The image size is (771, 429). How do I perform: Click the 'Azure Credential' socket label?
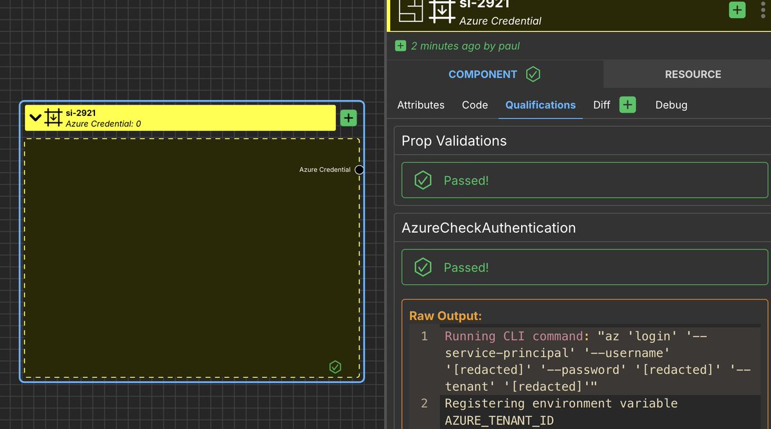coord(325,170)
